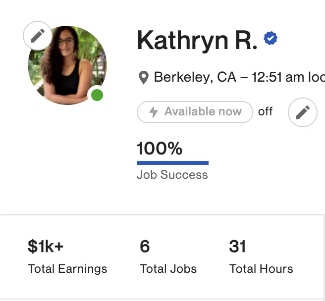Click the green online status dot
The image size is (325, 301).
pos(97,95)
